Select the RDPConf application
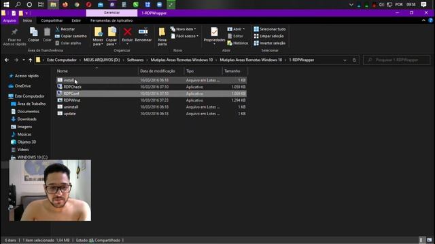Image resolution: width=435 pixels, height=244 pixels. coord(152,94)
